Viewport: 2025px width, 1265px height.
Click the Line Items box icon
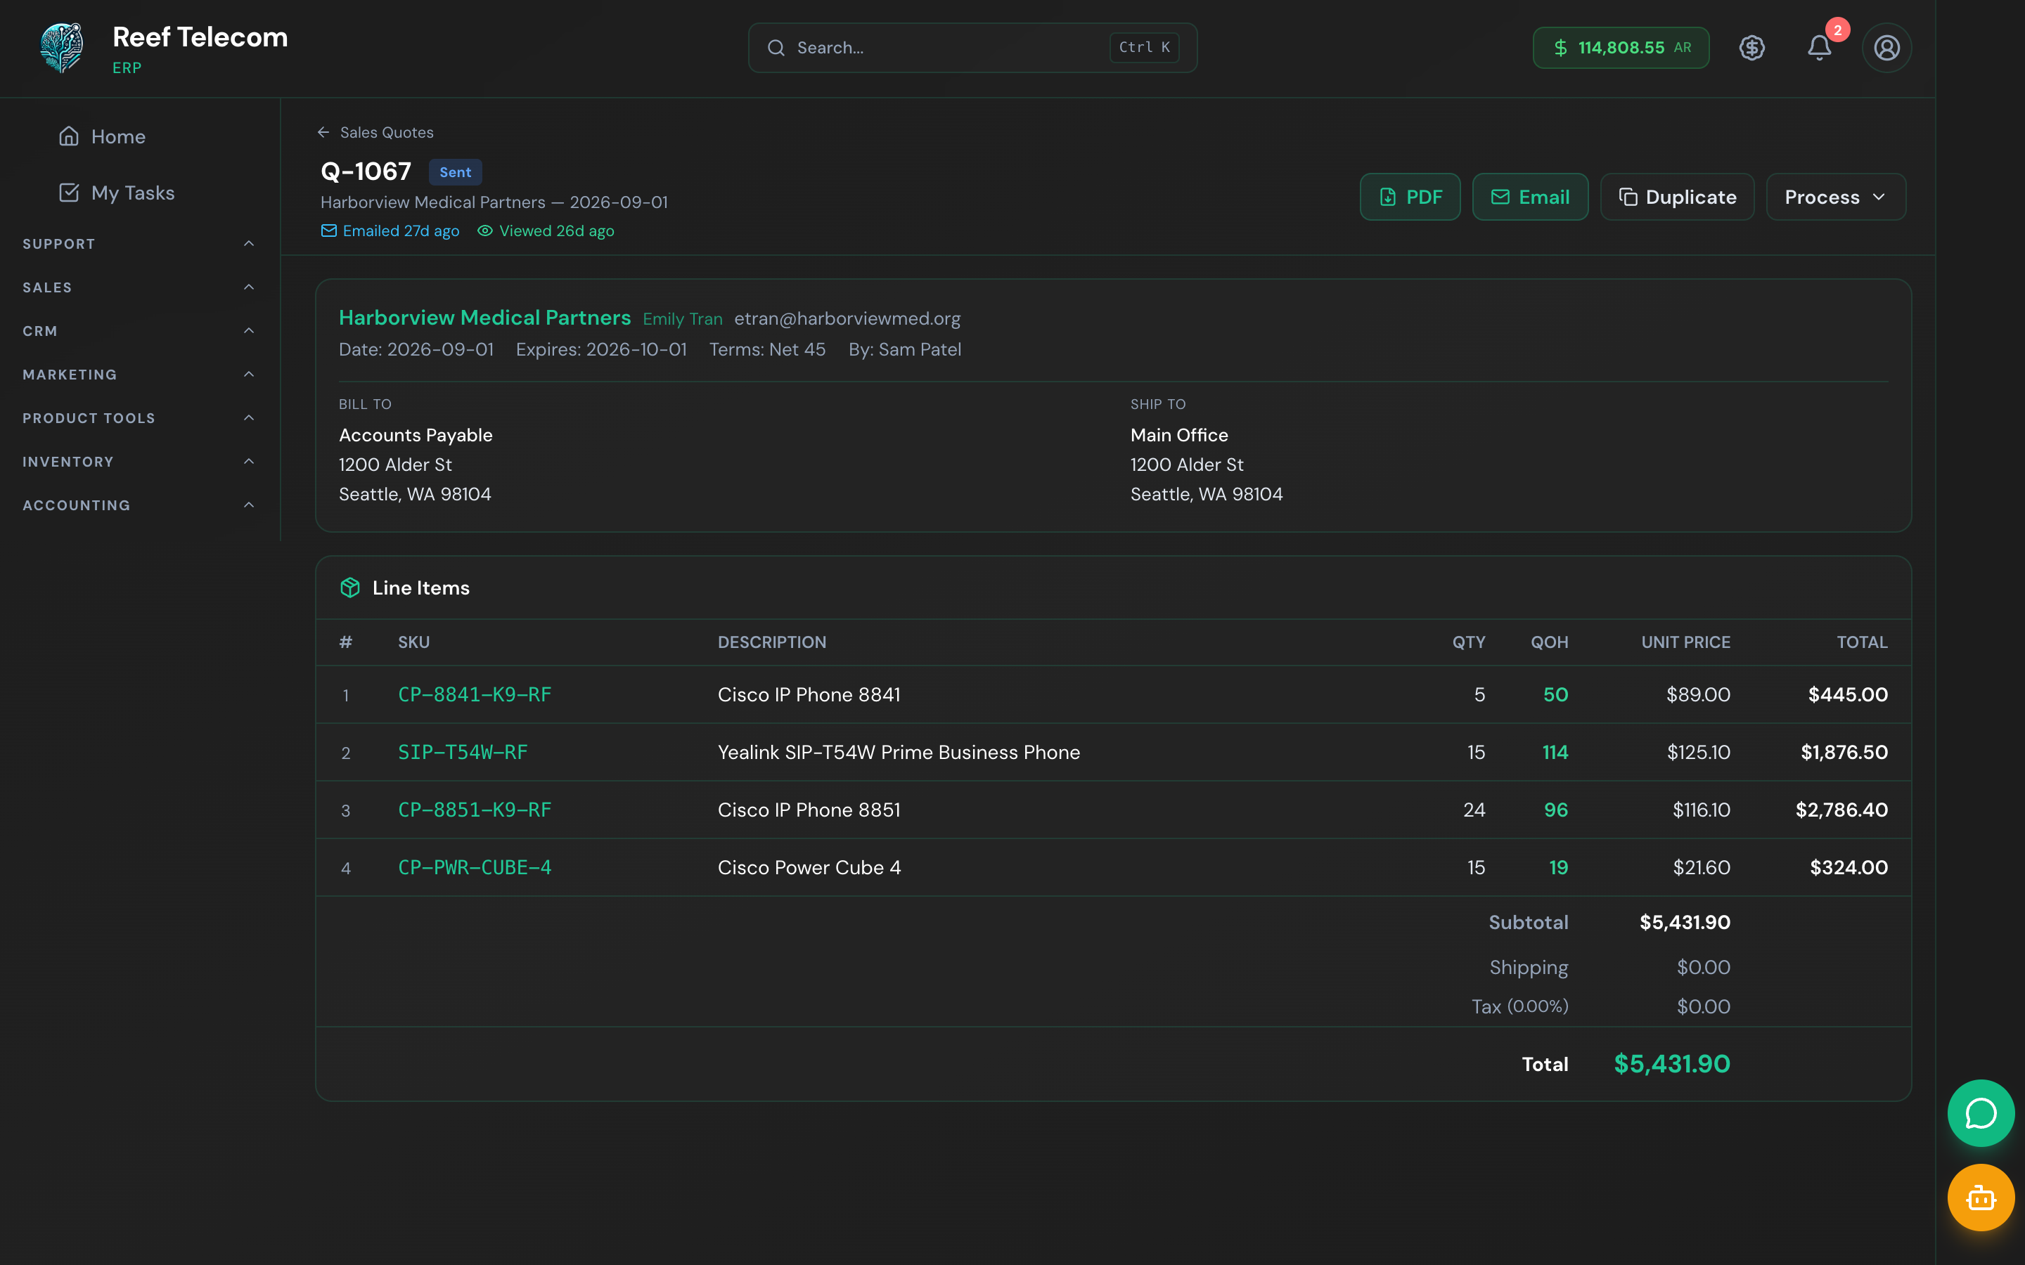pos(349,588)
